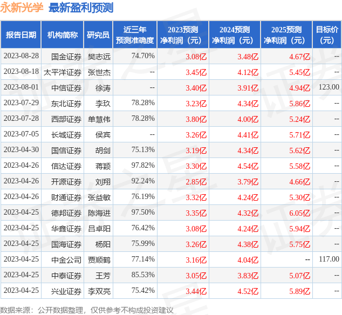The width and height of the screenshot is (342, 315).
Task: Click 5.89亿 in 兴业证券 row
Action: click(300, 291)
